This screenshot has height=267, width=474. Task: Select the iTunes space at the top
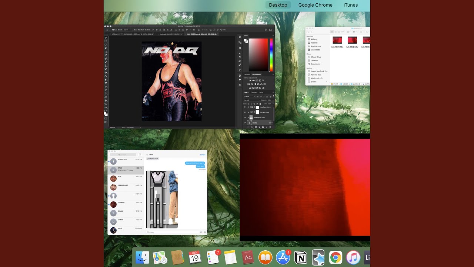coord(351,5)
